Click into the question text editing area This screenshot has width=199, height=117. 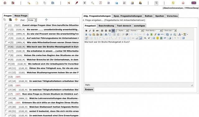[139, 62]
